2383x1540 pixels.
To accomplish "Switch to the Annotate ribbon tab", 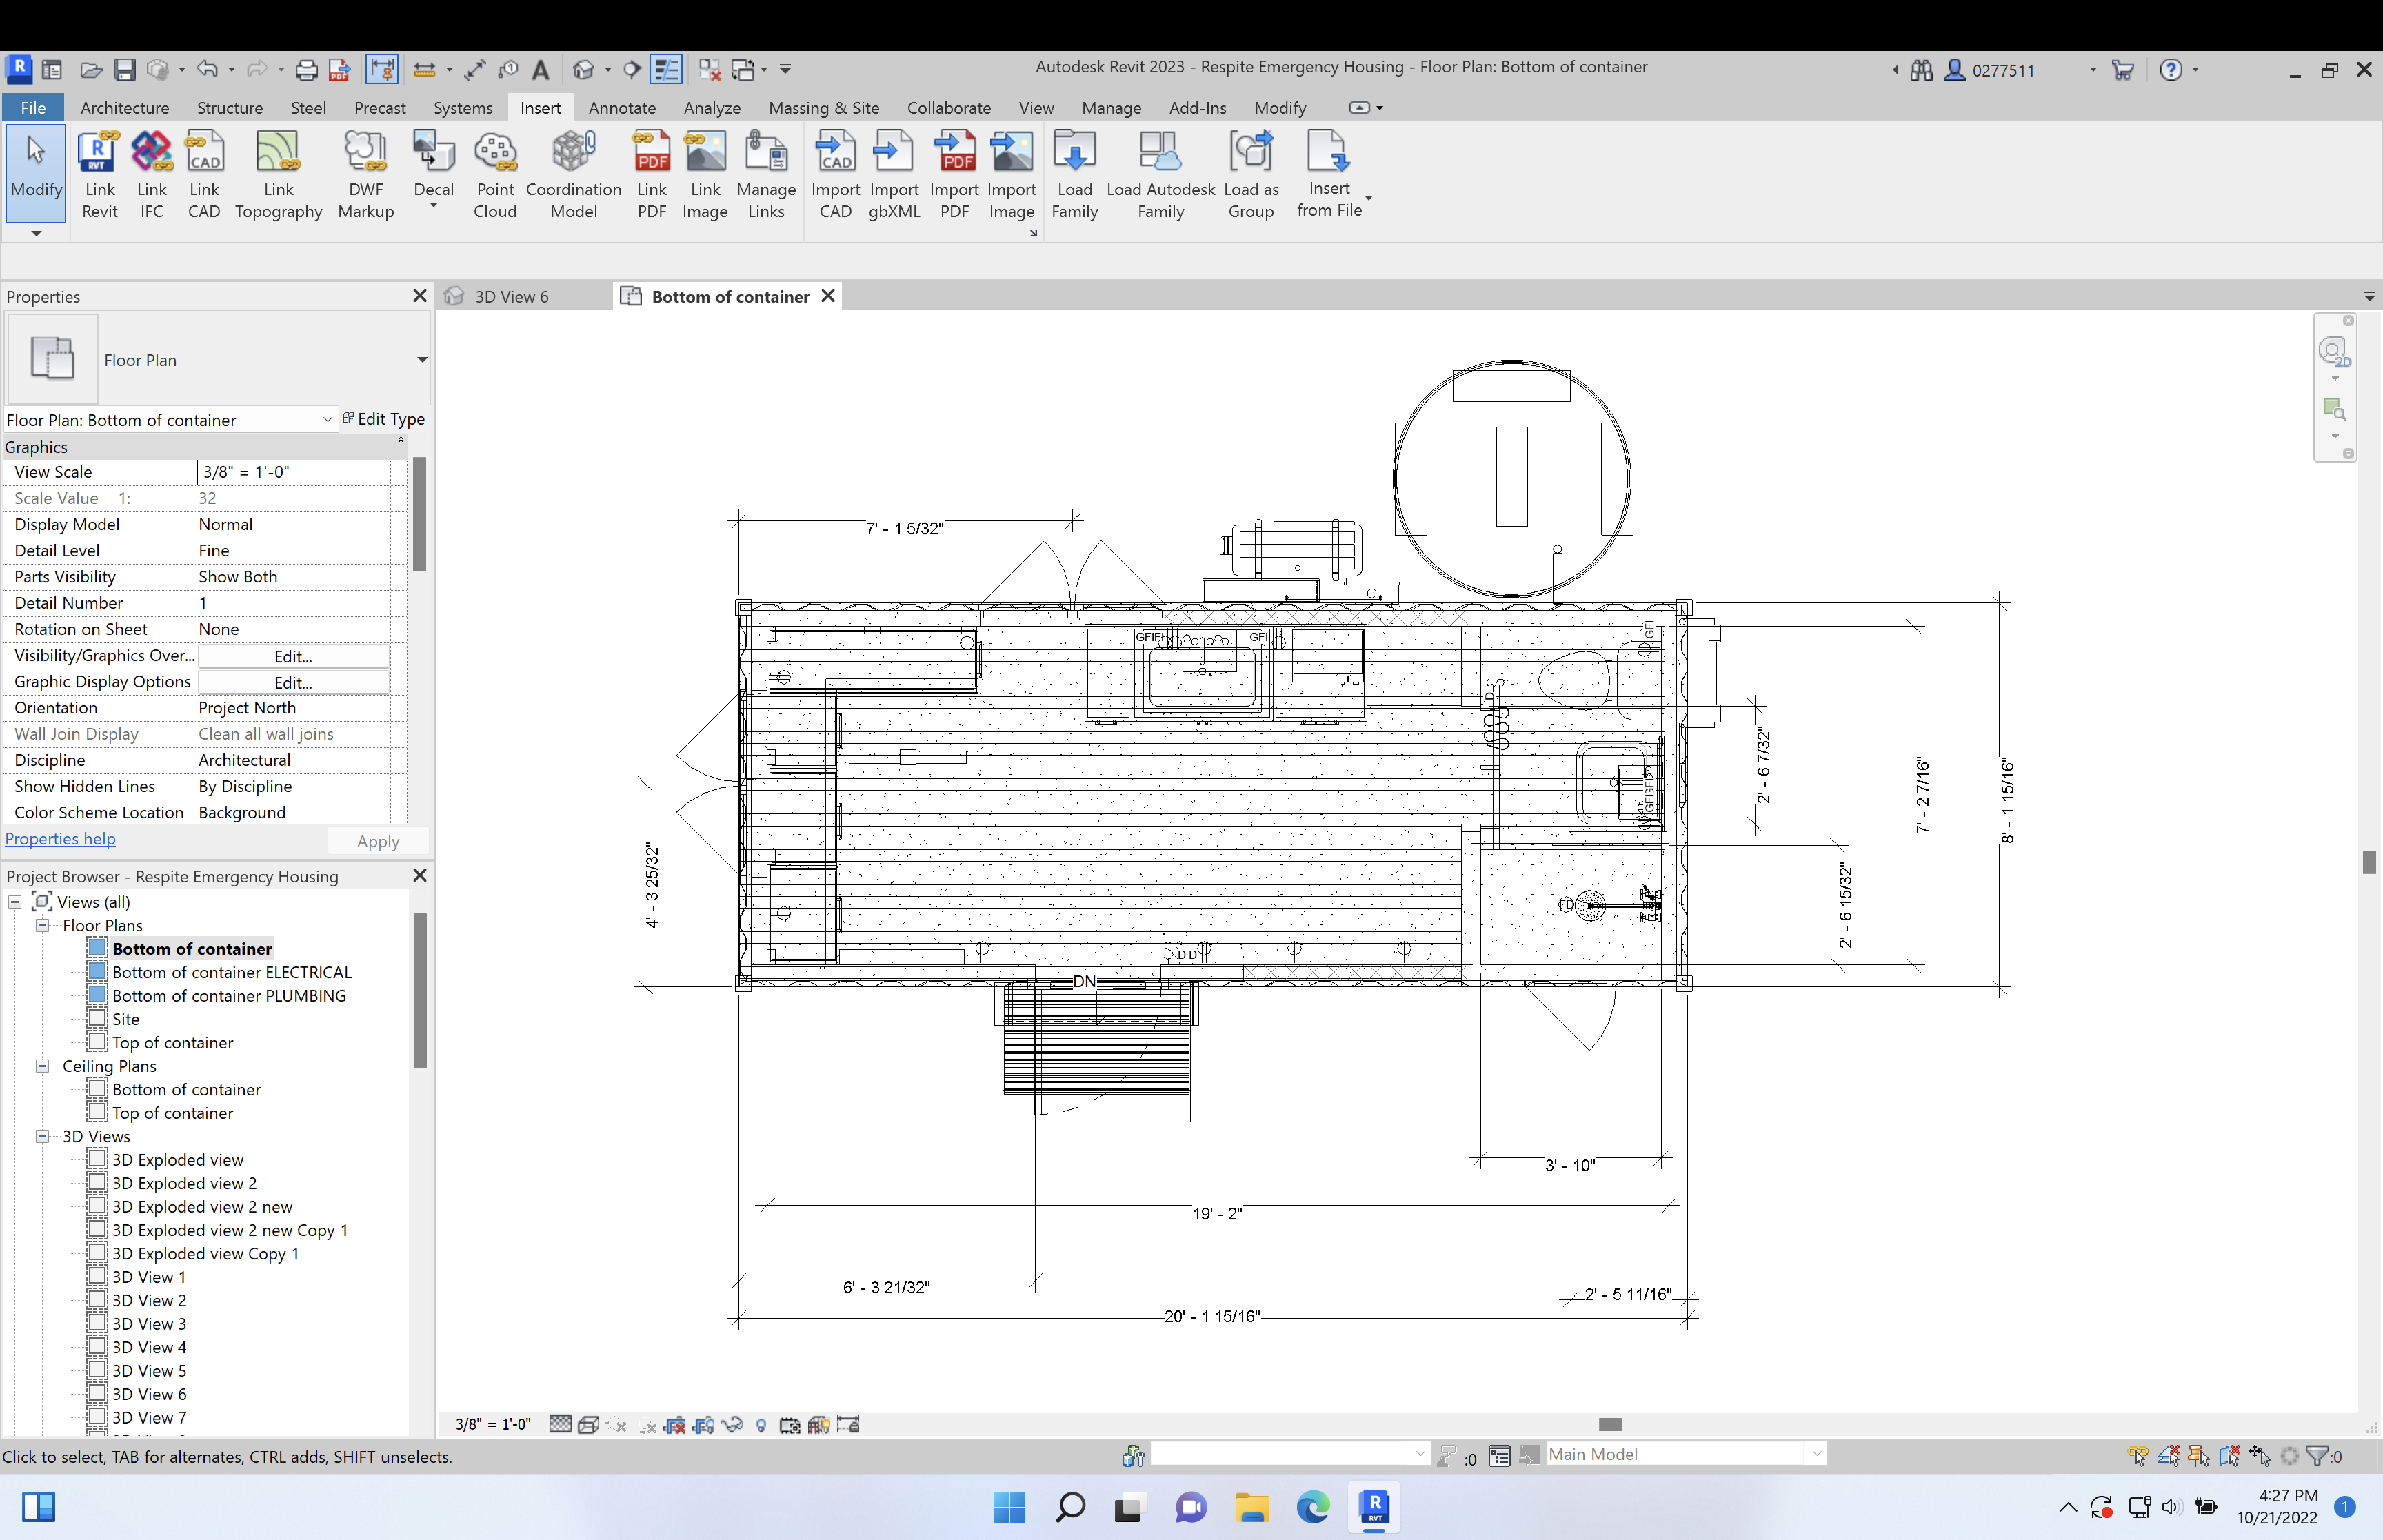I will click(622, 107).
